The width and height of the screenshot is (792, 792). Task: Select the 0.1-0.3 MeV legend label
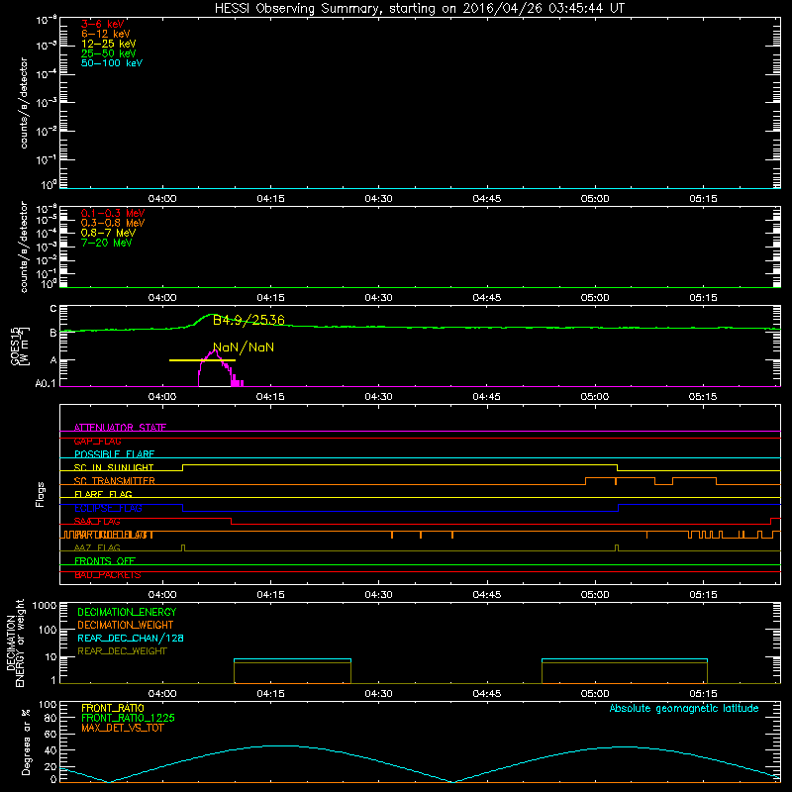pyautogui.click(x=113, y=213)
